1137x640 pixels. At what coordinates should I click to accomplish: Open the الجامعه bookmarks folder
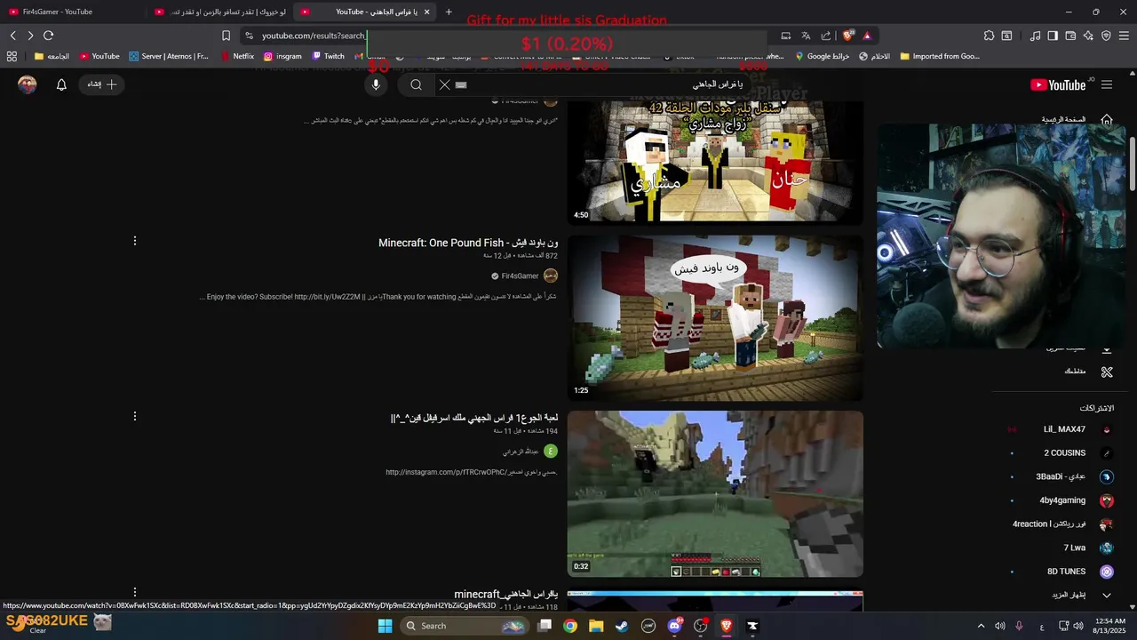pyautogui.click(x=52, y=56)
